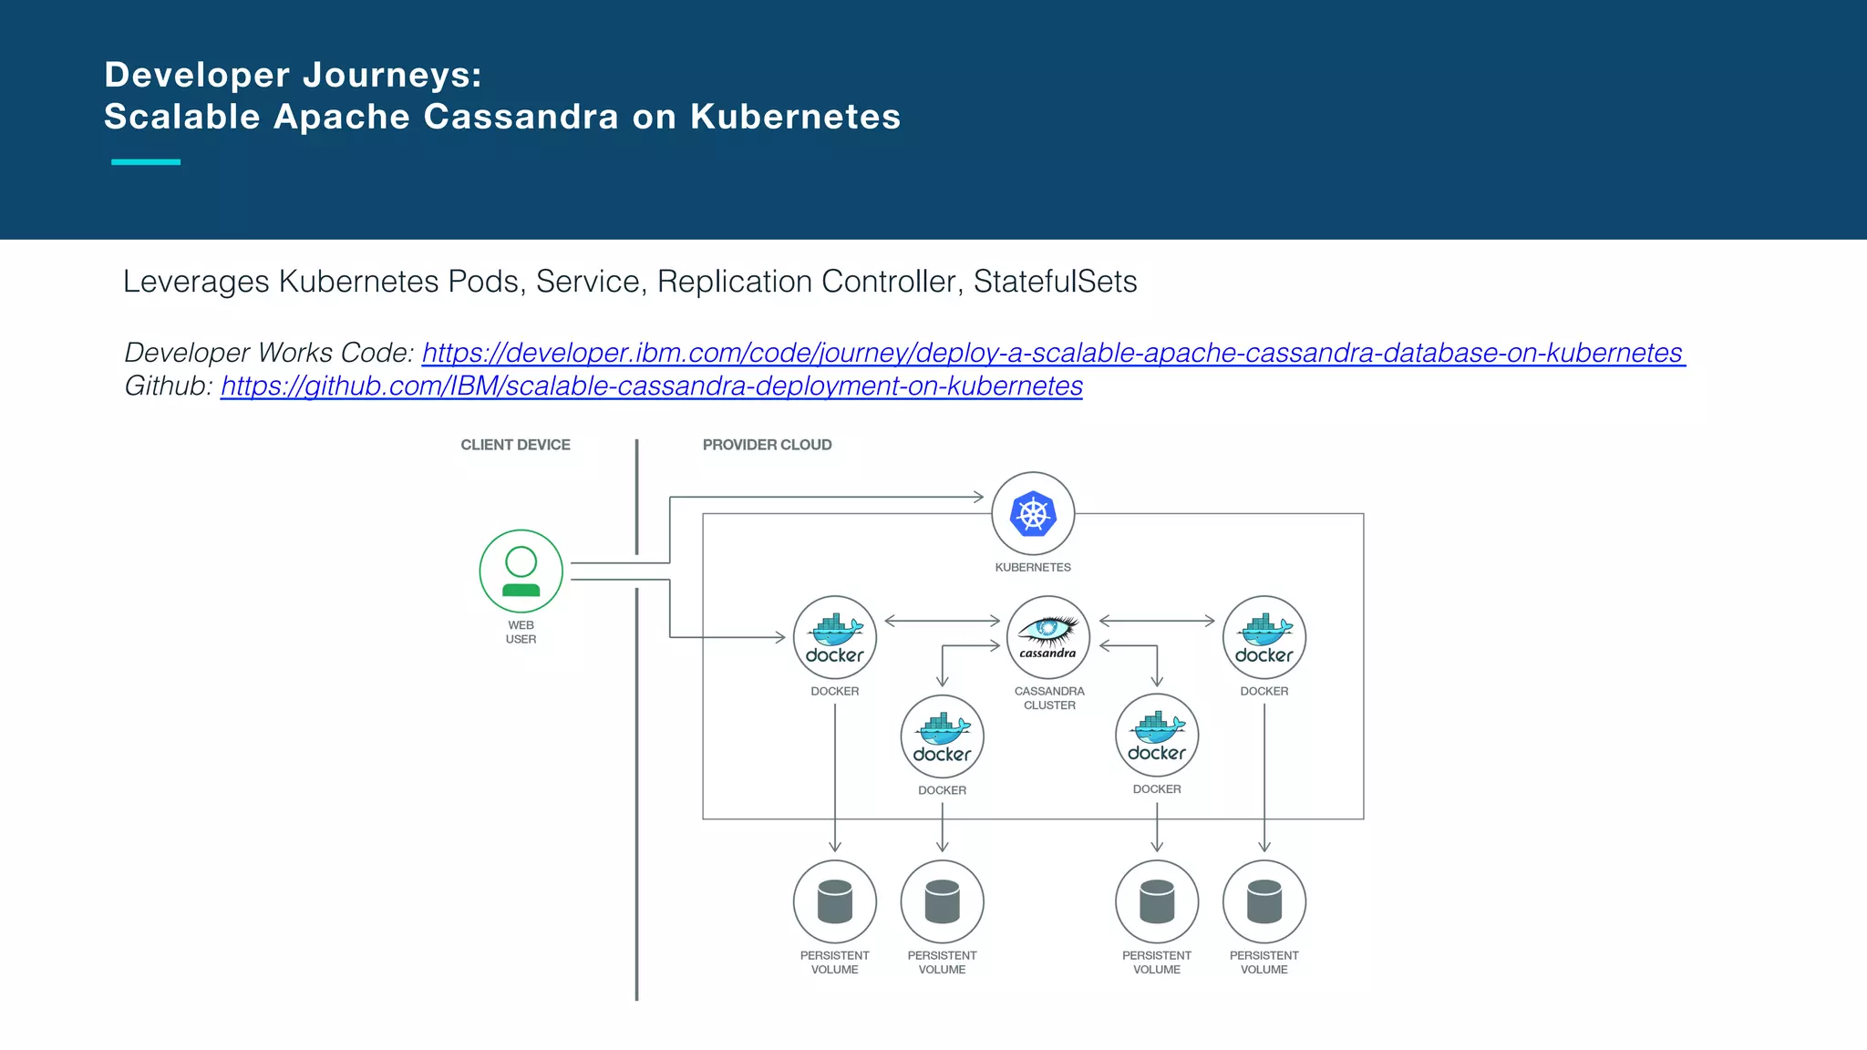Screen dimensions: 1867x1050
Task: Click the second Persistent Volume icon from the left
Action: point(942,901)
